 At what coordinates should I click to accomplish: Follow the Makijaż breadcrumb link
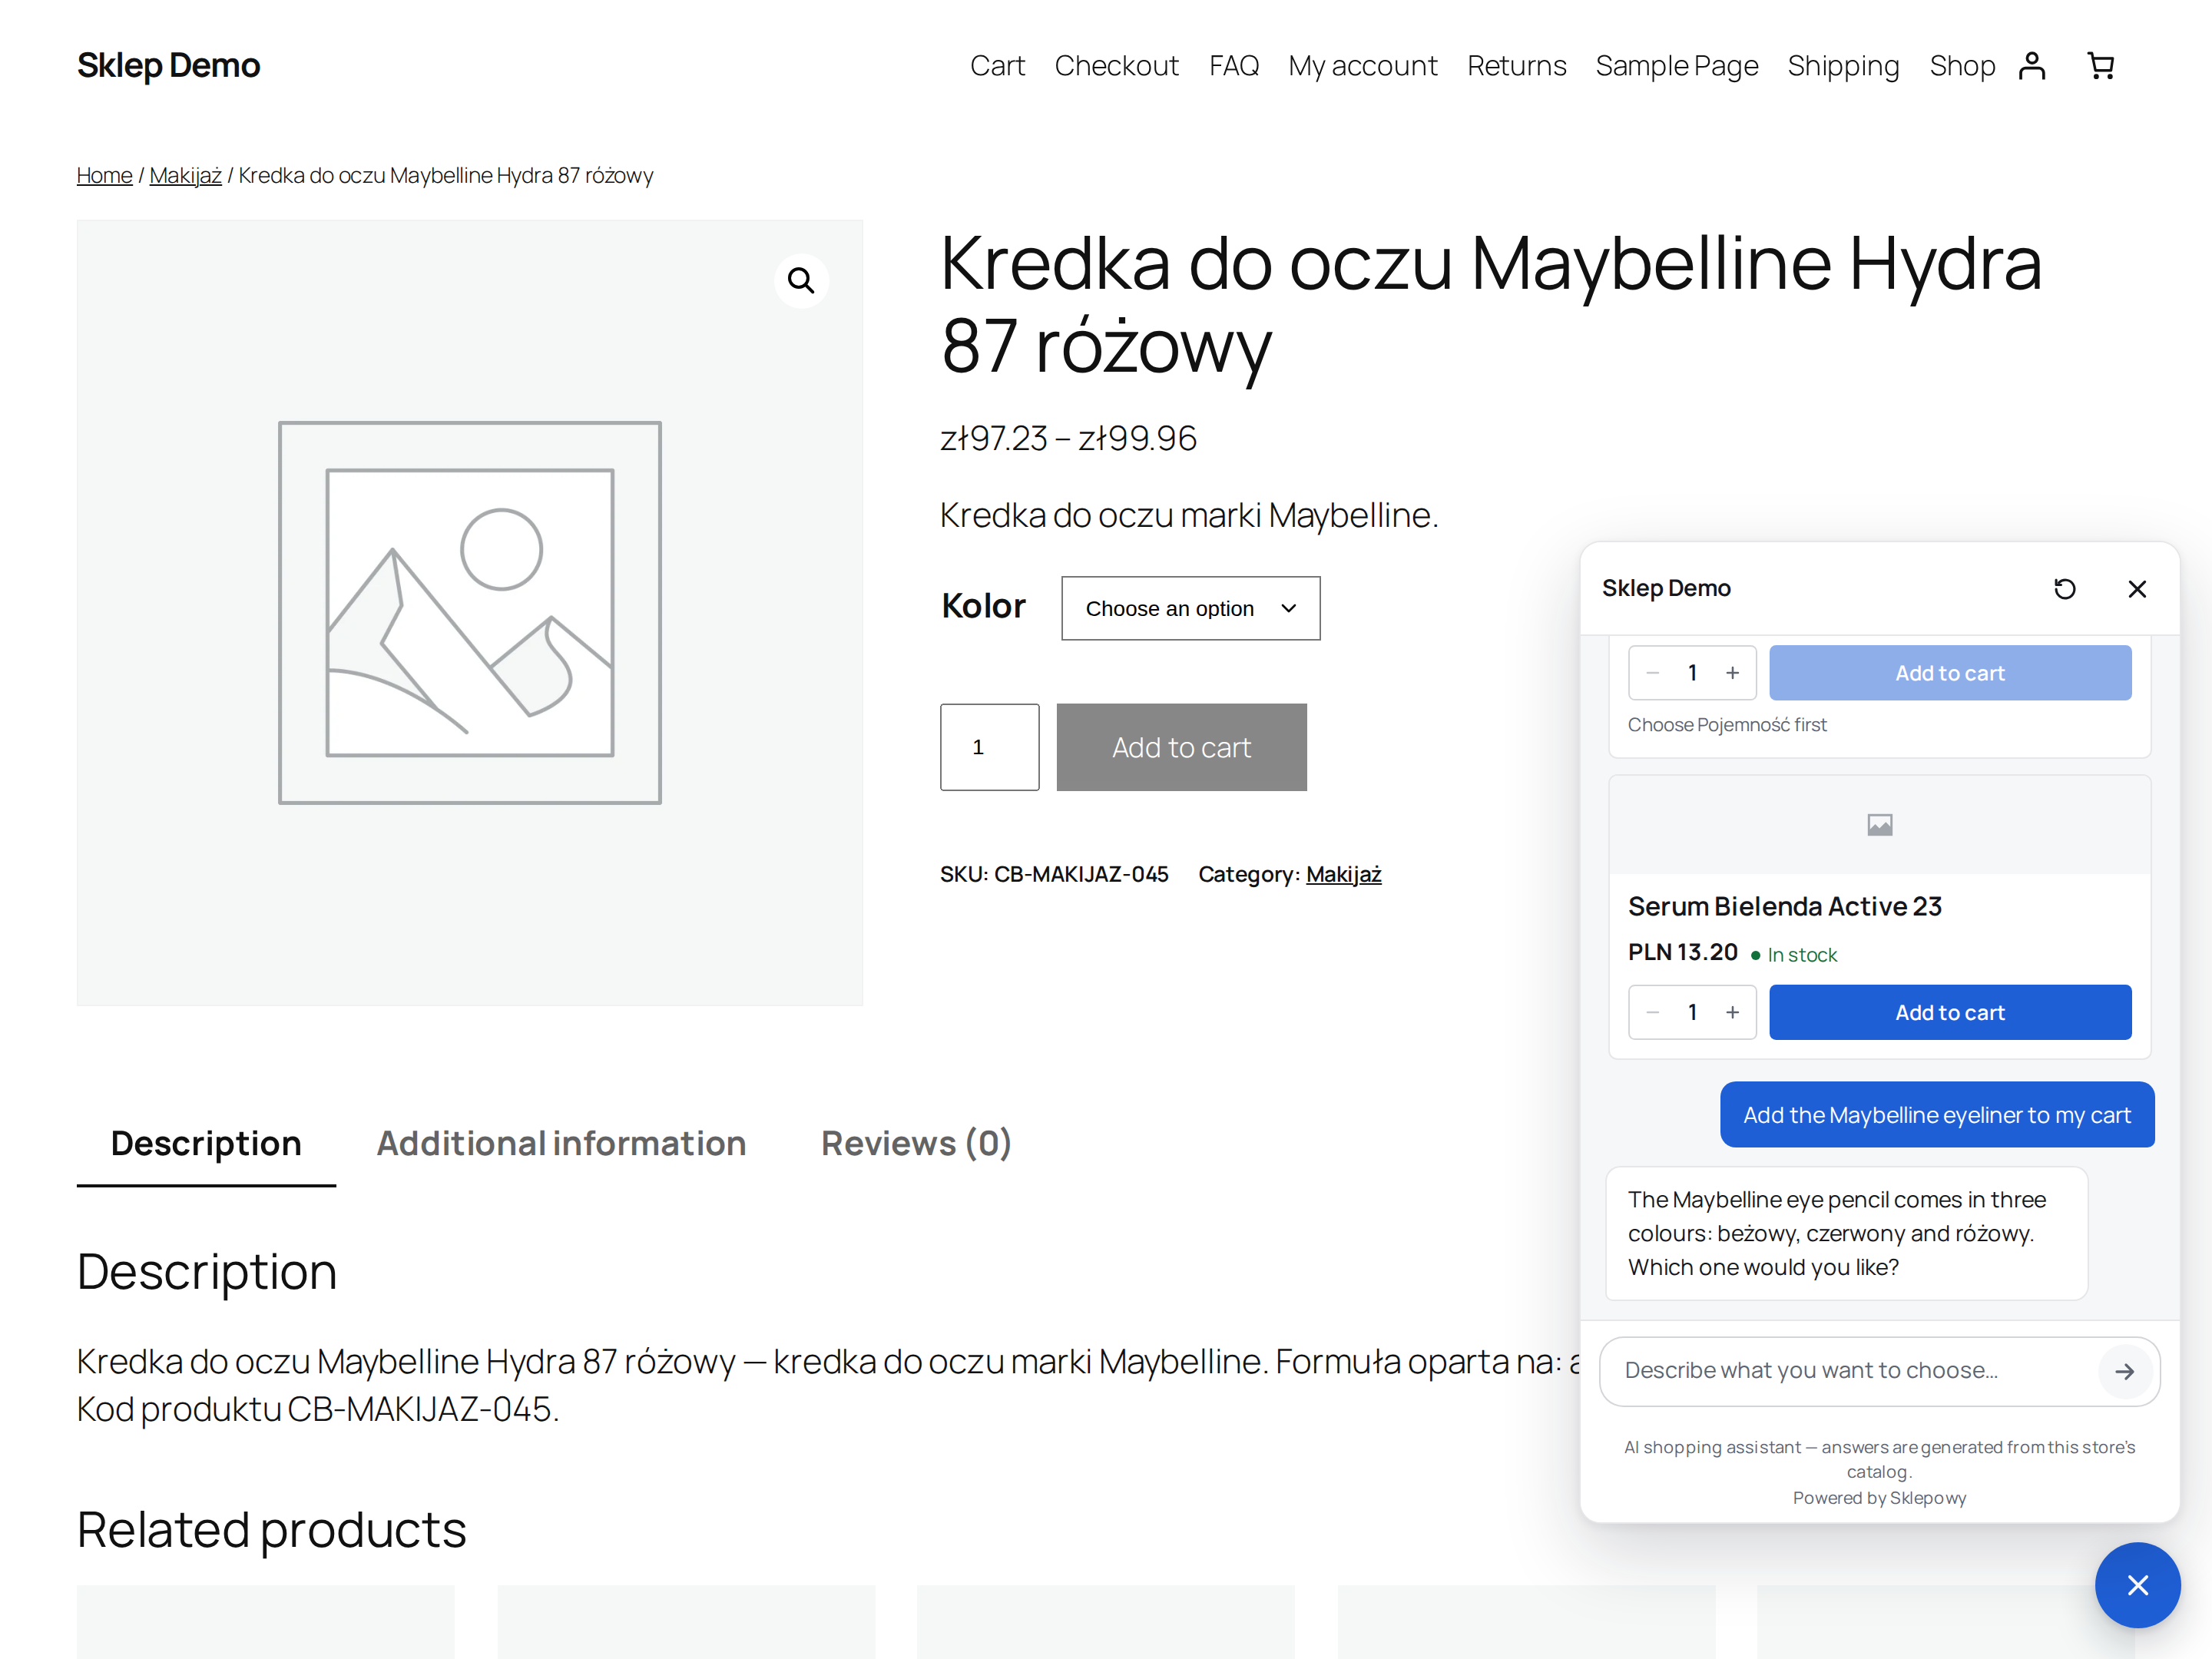tap(185, 176)
